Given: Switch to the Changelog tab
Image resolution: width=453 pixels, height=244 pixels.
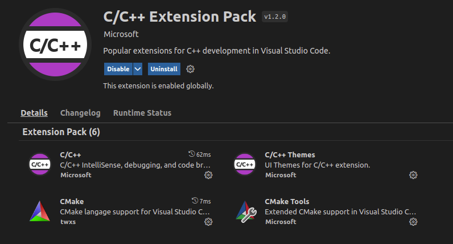Looking at the screenshot, I should click(x=80, y=113).
